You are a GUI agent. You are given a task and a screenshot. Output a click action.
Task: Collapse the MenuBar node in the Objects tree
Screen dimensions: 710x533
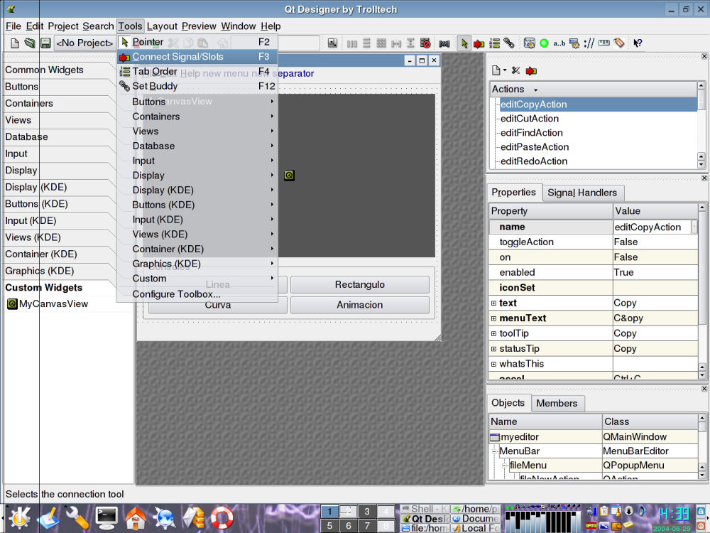point(495,451)
